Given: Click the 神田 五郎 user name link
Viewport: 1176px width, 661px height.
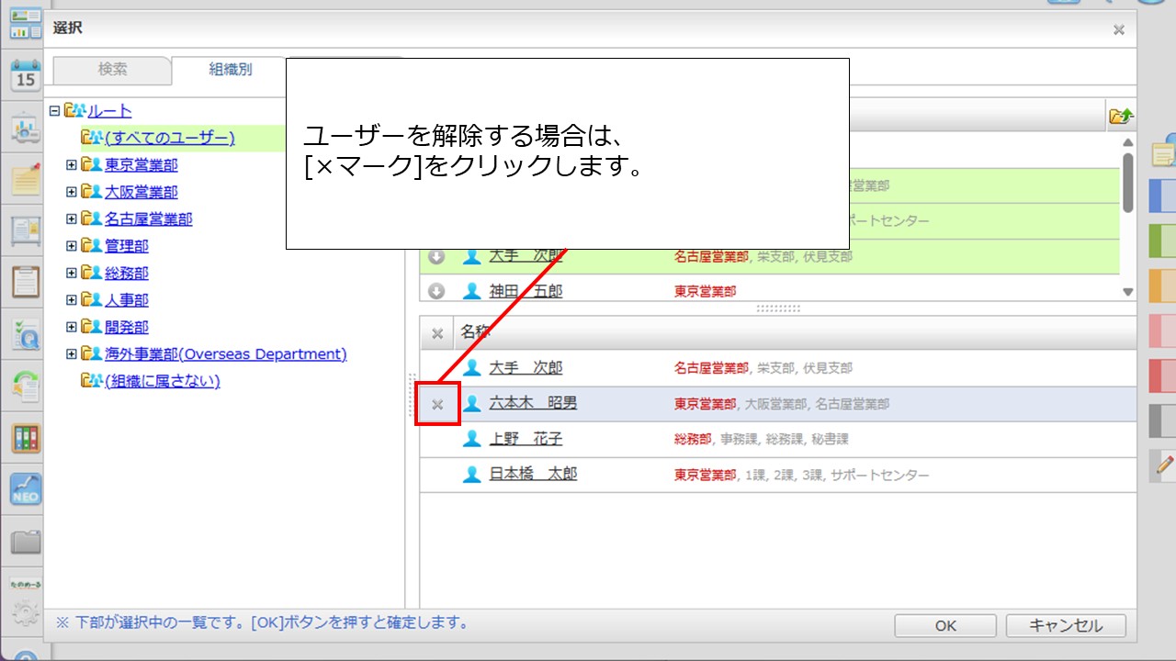Looking at the screenshot, I should [526, 291].
